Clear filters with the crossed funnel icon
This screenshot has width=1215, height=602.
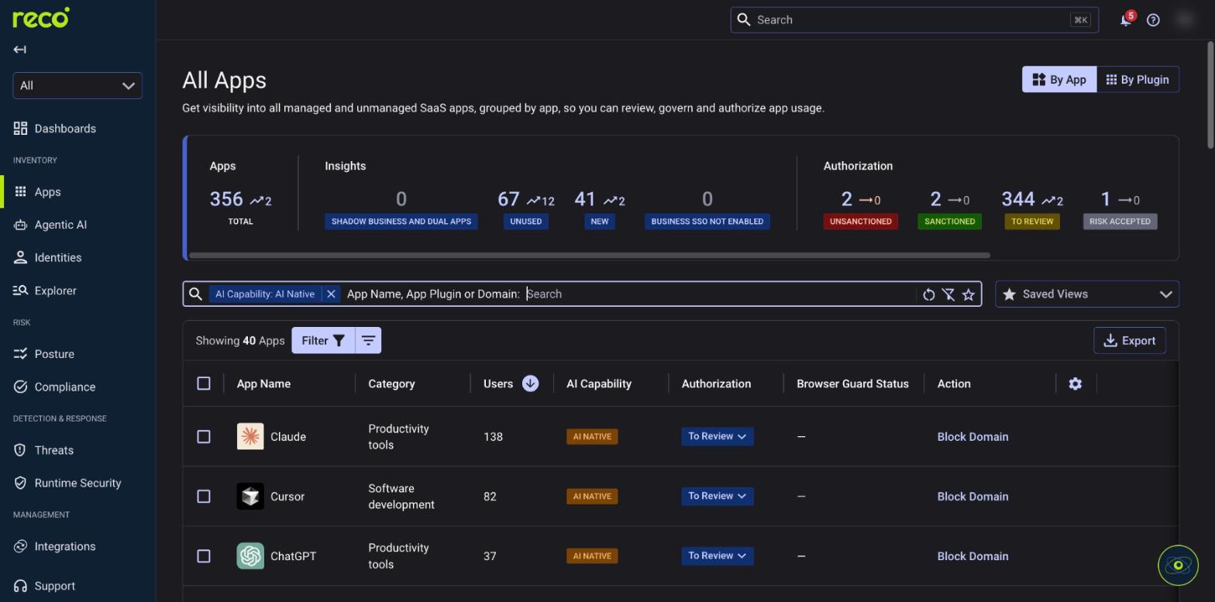pos(948,294)
